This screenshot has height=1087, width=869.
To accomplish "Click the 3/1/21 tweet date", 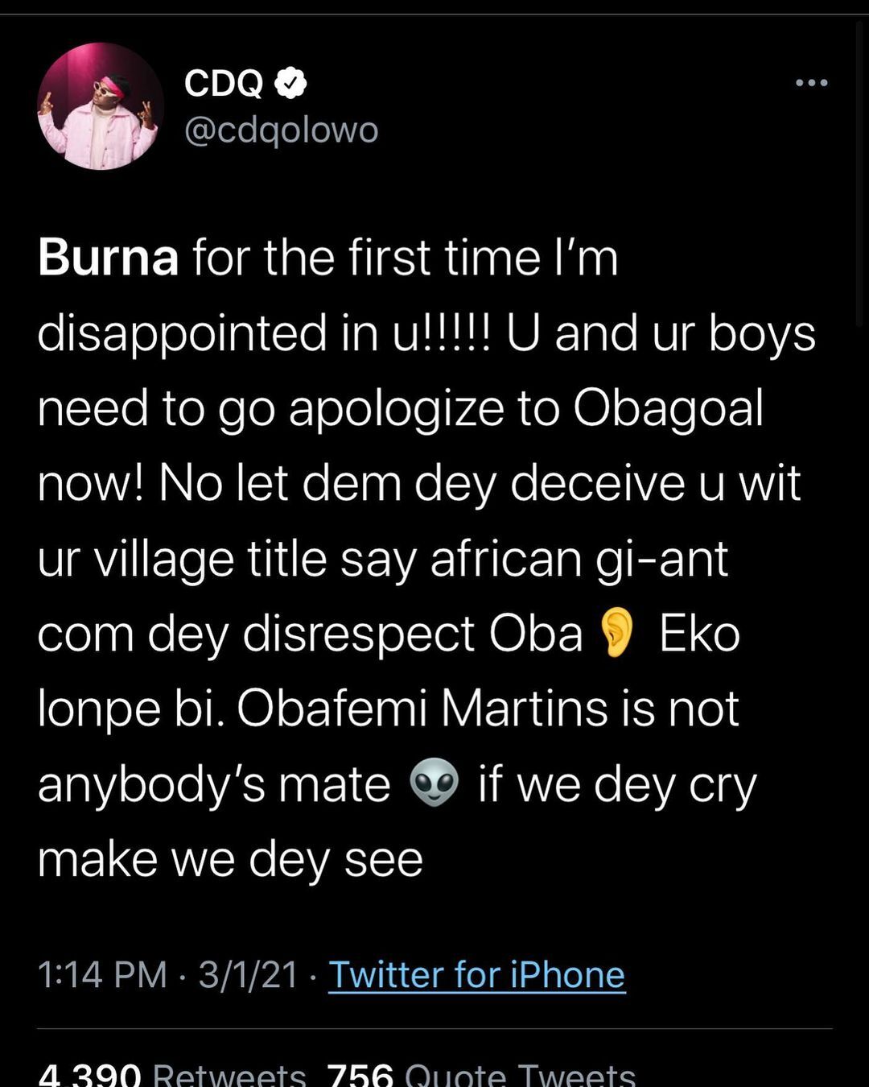I will [x=249, y=974].
